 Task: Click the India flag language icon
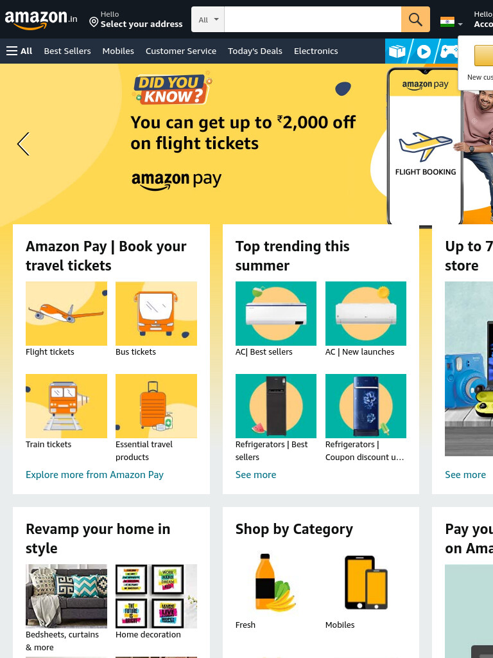coord(447,22)
